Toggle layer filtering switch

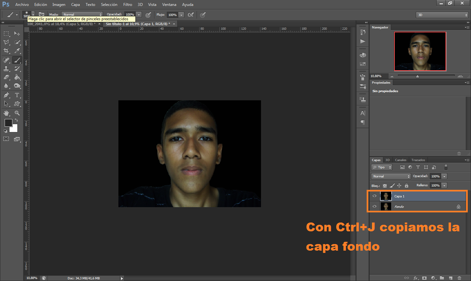pos(446,167)
